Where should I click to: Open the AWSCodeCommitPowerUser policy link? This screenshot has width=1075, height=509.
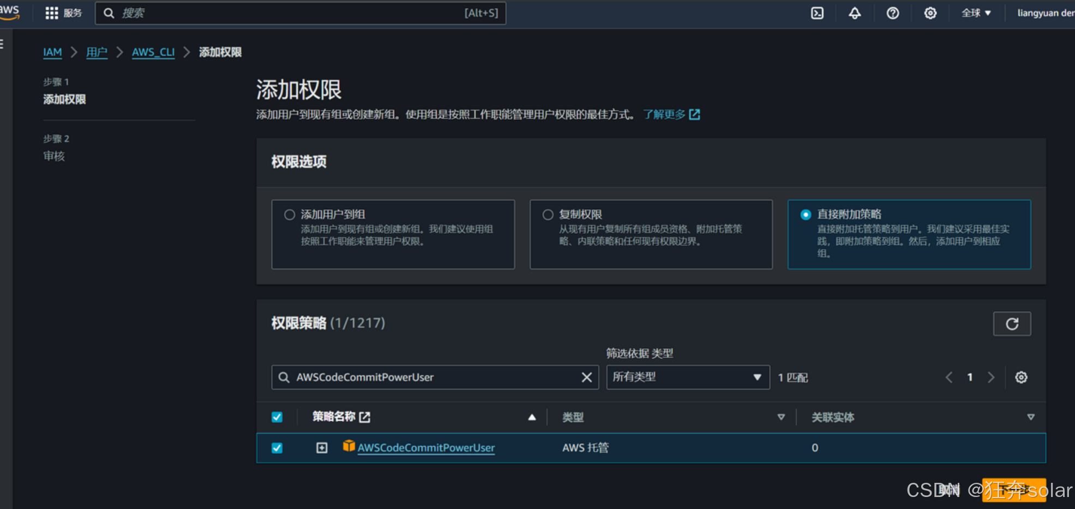coord(426,448)
